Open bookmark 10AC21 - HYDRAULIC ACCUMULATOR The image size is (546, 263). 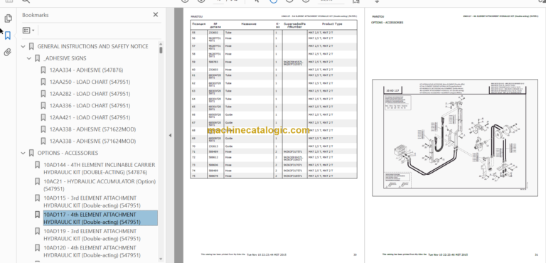tap(100, 185)
